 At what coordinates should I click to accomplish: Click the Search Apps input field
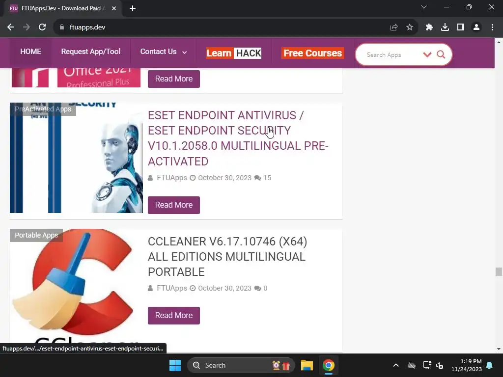tap(392, 55)
